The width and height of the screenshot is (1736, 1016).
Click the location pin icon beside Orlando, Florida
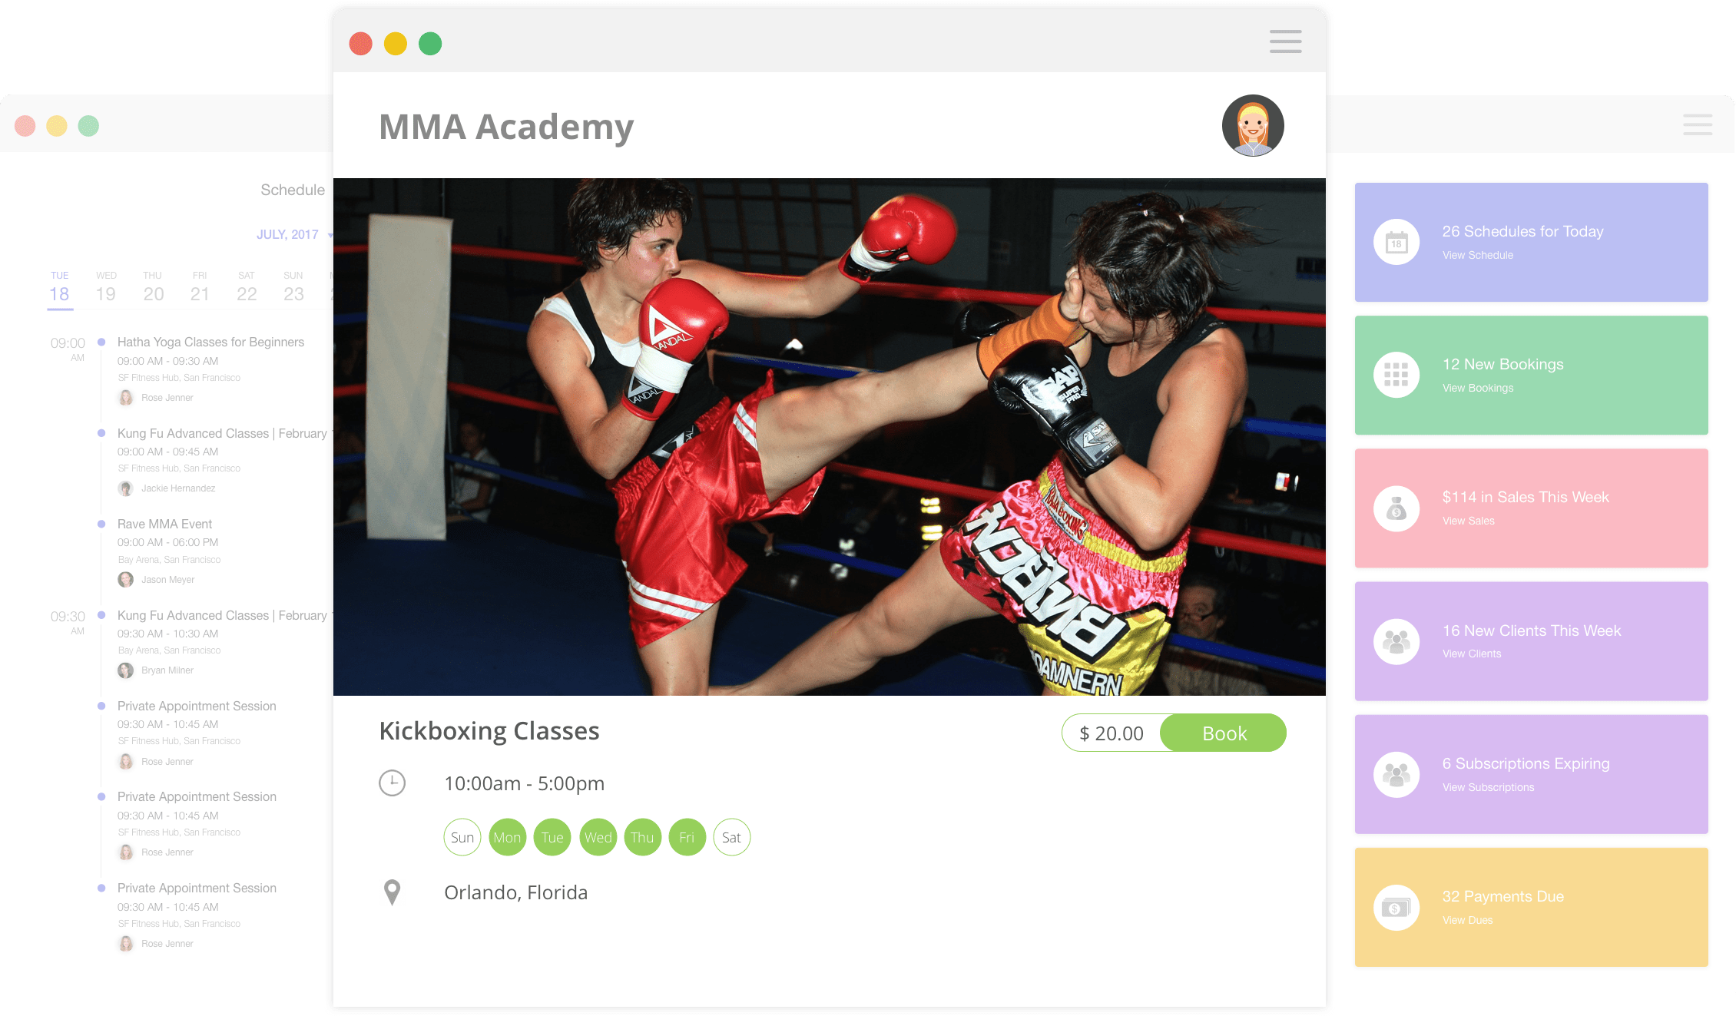[392, 892]
